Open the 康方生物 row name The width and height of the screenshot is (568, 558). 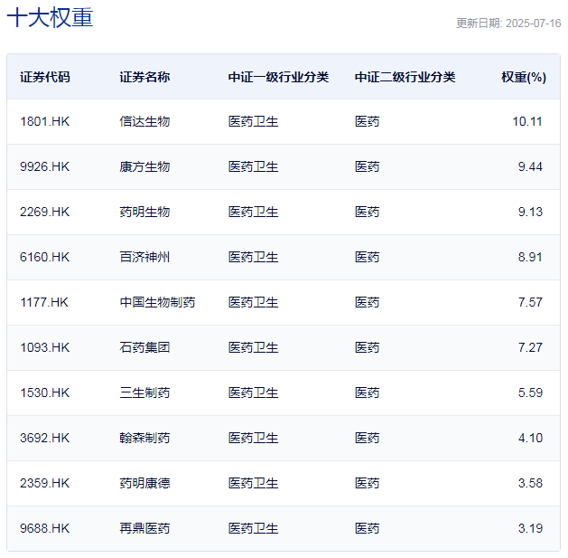pos(144,166)
